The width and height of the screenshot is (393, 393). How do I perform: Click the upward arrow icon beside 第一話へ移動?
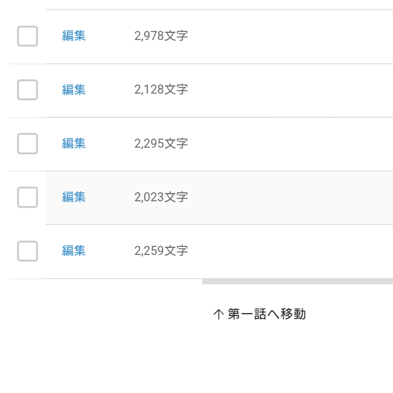tap(218, 314)
